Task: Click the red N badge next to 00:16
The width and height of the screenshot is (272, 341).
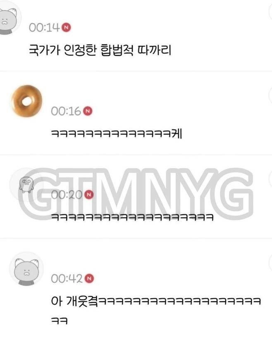Action: coord(88,111)
